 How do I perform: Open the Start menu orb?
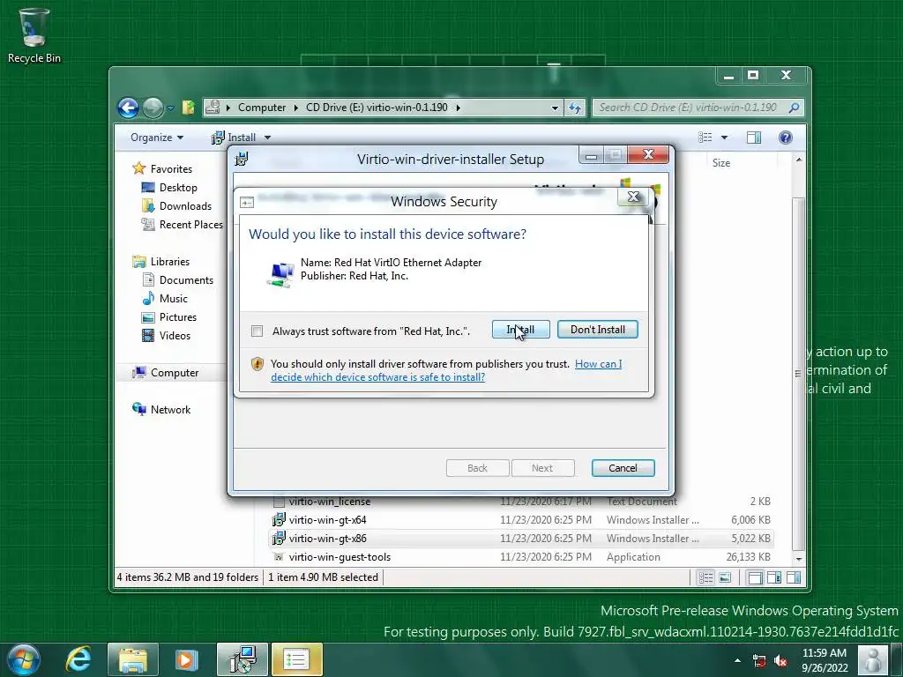point(23,659)
